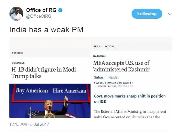Open the @OfficeOfRG handle link
This screenshot has height=132, width=183.
38,16
